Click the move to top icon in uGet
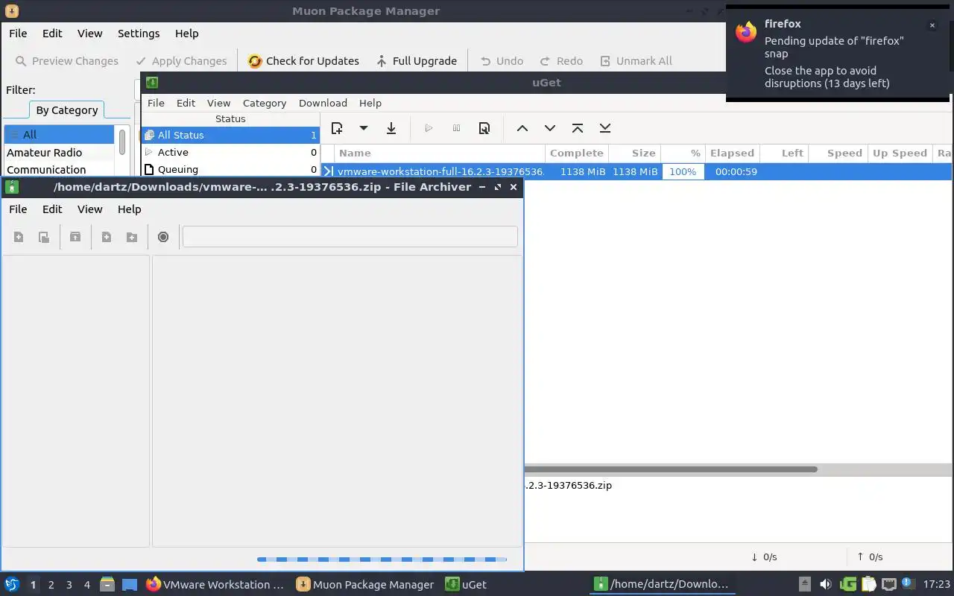 point(578,128)
